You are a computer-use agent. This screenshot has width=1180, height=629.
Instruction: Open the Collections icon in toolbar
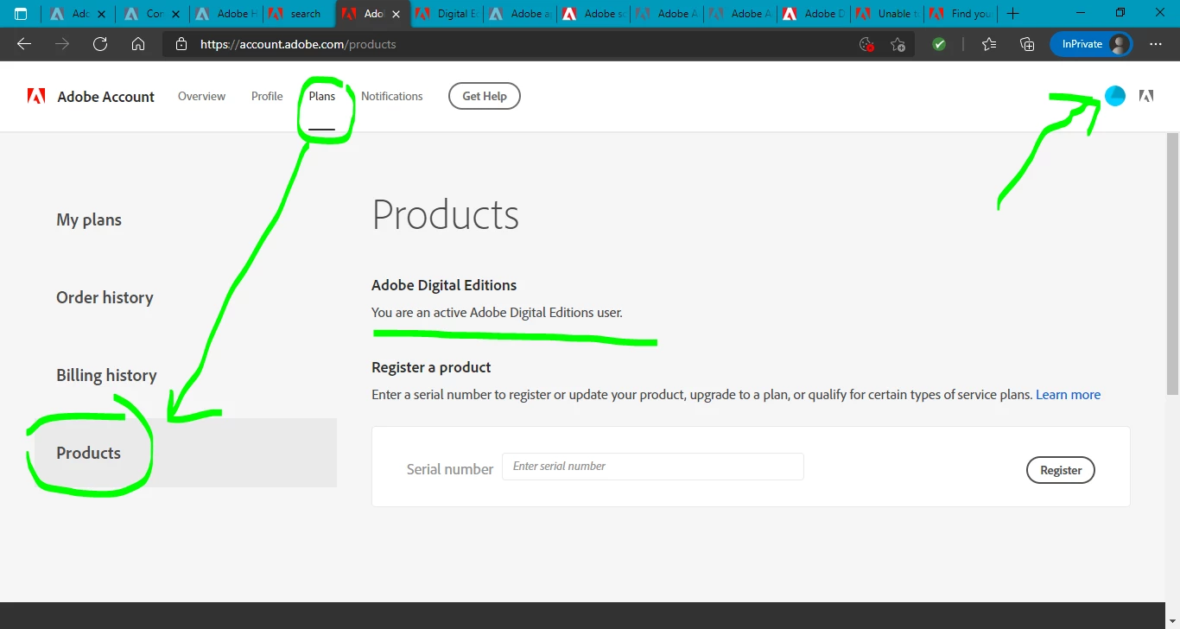pyautogui.click(x=1027, y=44)
